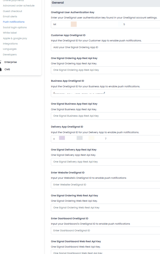
Task: Click the Enter Dashboard OneSignal ID field
Action: [x=106, y=231]
